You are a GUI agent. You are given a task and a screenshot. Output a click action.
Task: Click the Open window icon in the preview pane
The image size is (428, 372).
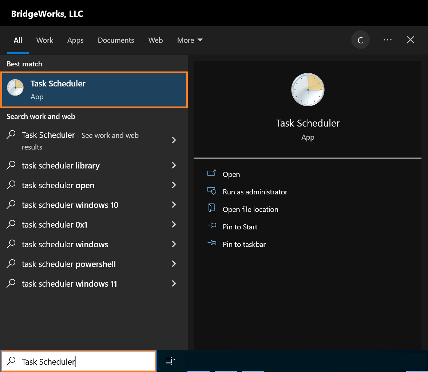coord(211,173)
